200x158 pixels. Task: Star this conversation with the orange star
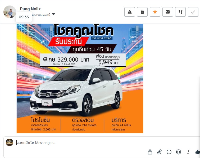tap(155, 12)
